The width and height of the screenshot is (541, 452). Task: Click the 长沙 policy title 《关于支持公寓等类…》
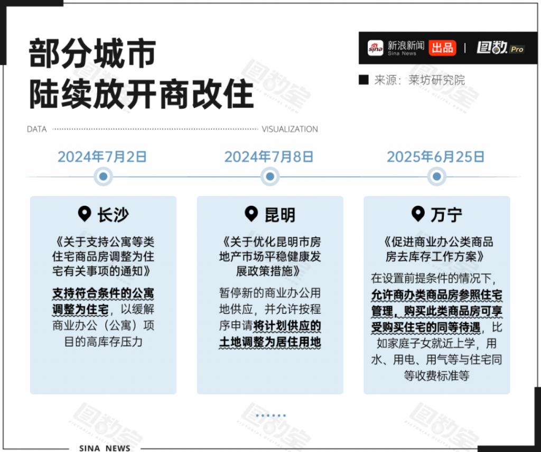(103, 256)
